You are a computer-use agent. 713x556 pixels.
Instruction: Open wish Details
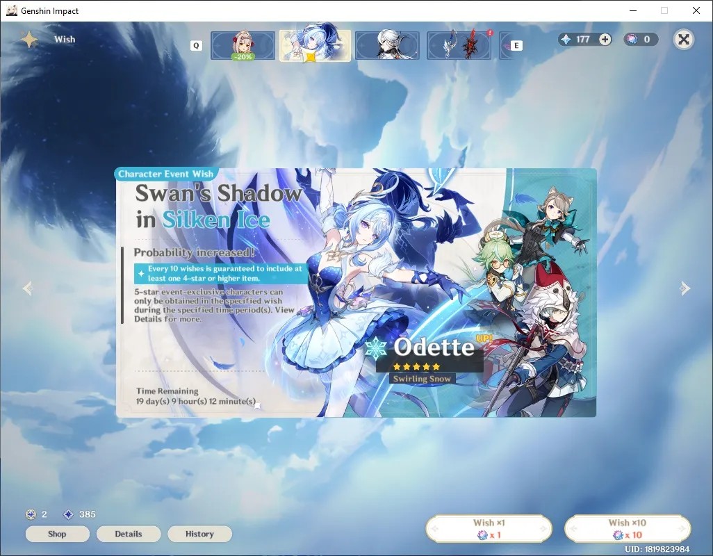(129, 534)
